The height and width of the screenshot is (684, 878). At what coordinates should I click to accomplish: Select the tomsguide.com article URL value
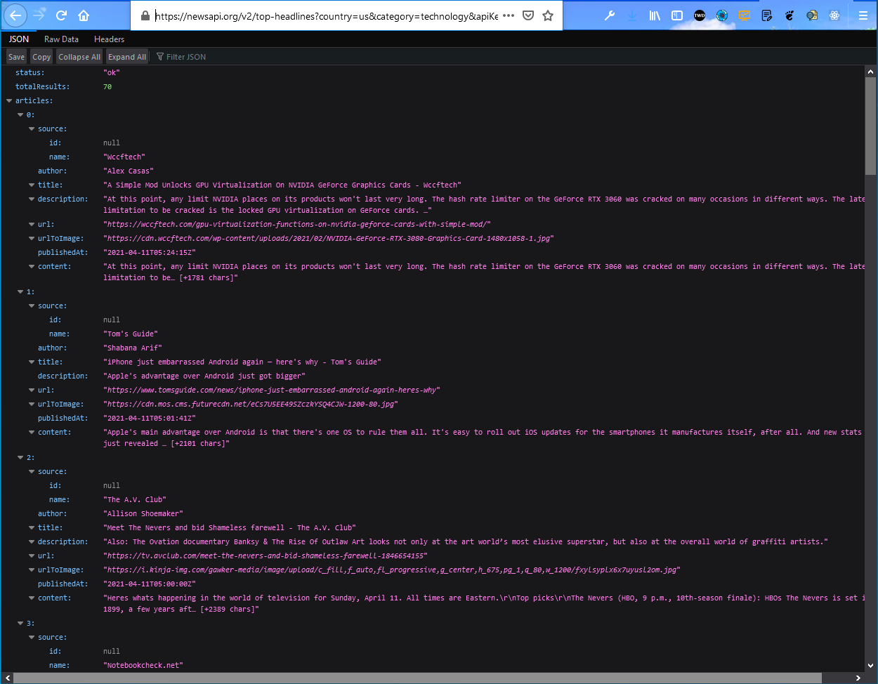[271, 390]
